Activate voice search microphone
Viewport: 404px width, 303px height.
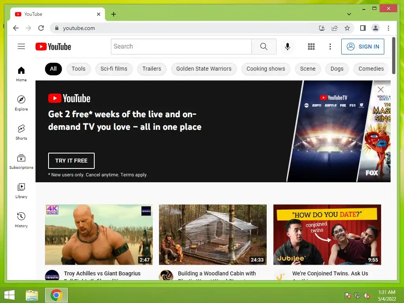pyautogui.click(x=288, y=47)
